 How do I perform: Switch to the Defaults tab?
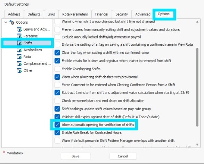click(x=34, y=14)
